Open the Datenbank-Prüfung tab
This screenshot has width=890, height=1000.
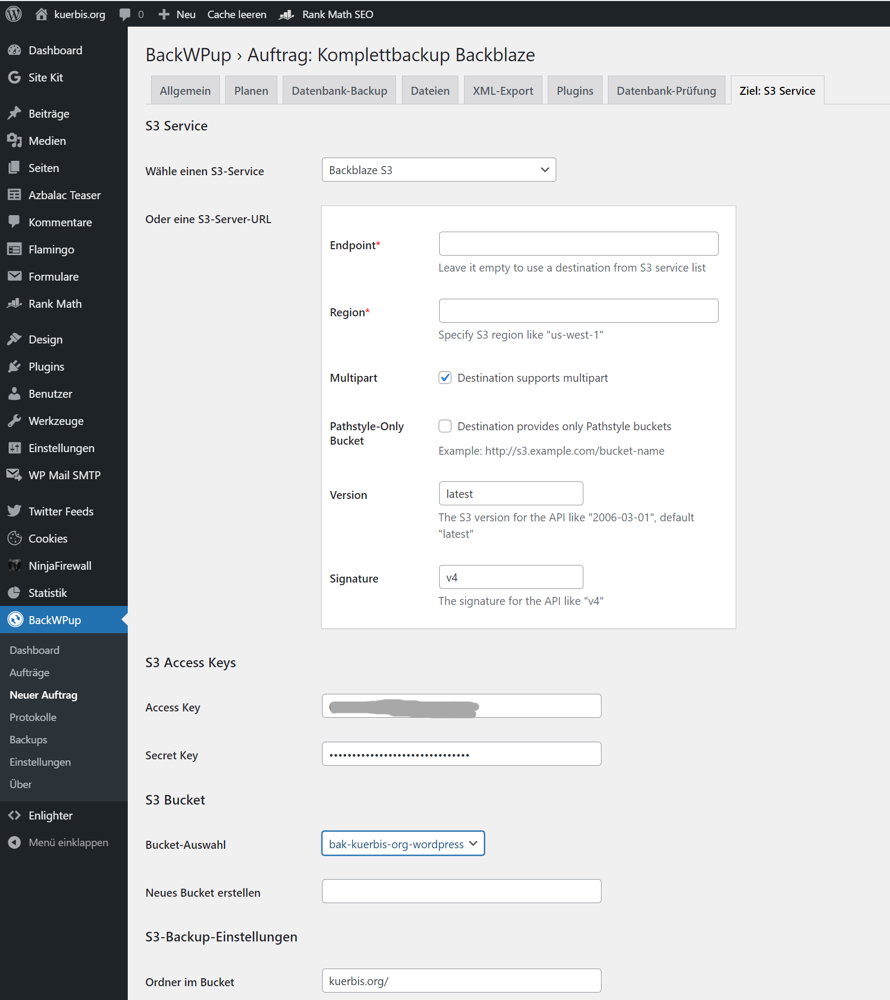point(666,90)
